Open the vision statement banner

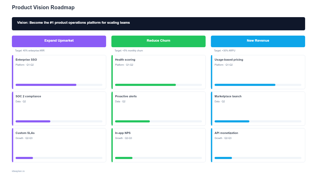click(x=158, y=23)
